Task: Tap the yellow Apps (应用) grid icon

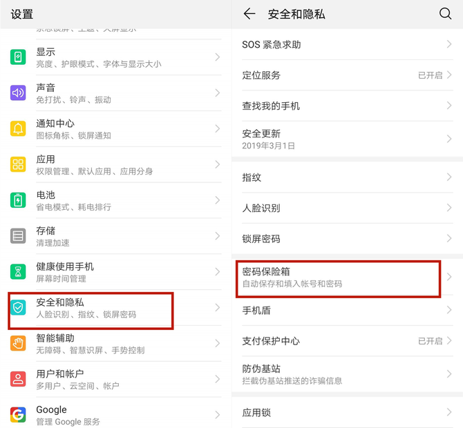Action: pos(18,164)
